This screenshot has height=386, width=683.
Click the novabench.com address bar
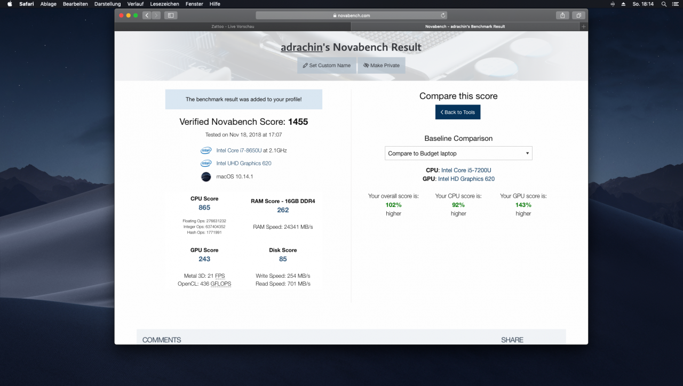(x=352, y=15)
